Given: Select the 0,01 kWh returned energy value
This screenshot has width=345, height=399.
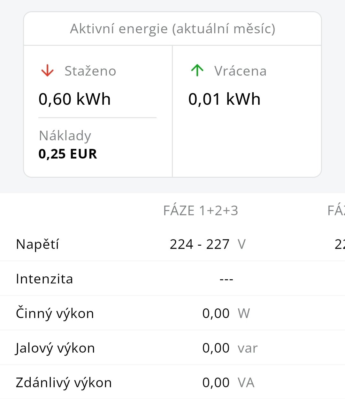Looking at the screenshot, I should click(224, 99).
